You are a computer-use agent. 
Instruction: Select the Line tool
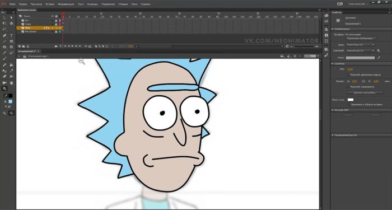click(x=4, y=41)
